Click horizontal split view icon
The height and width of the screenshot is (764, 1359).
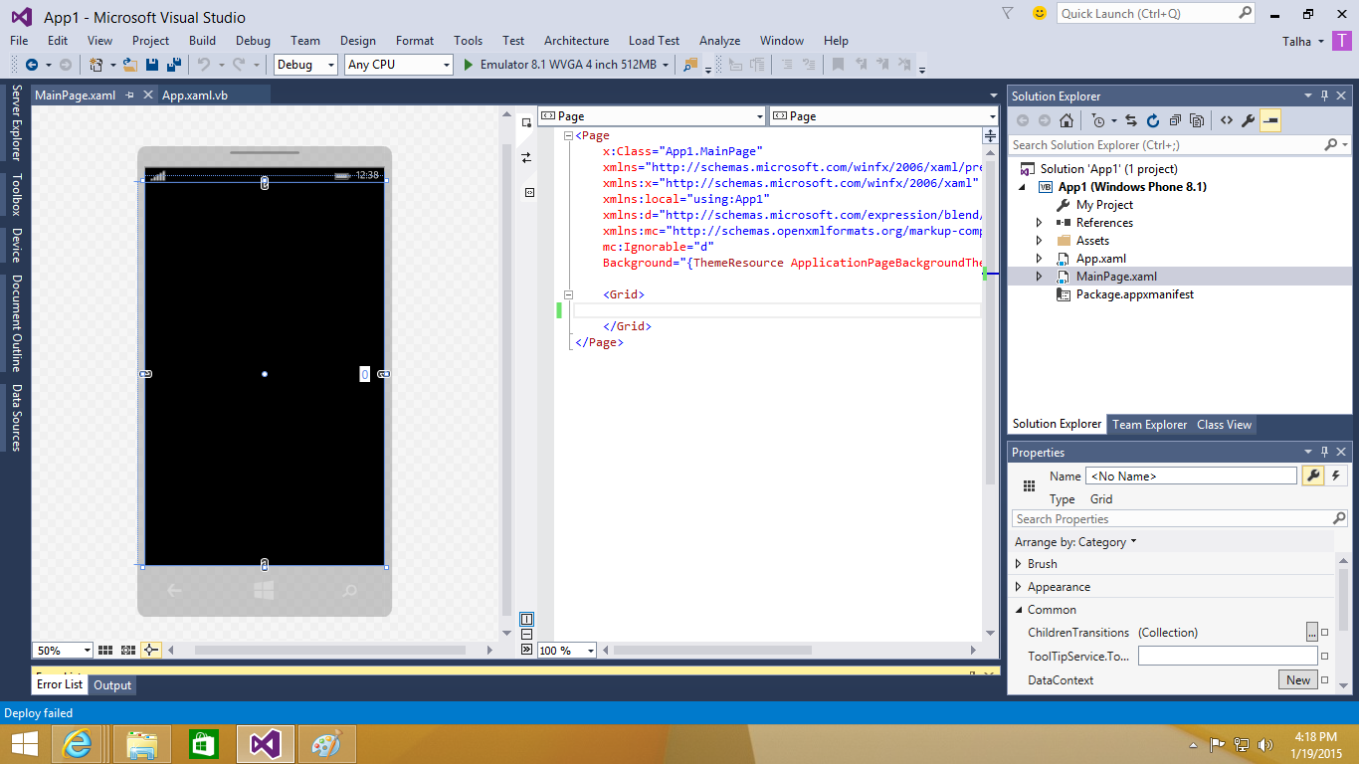click(x=526, y=634)
